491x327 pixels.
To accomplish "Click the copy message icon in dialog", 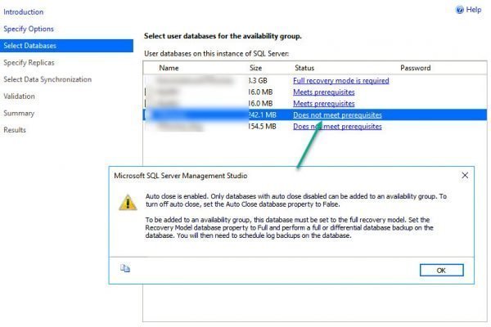I will tap(125, 267).
